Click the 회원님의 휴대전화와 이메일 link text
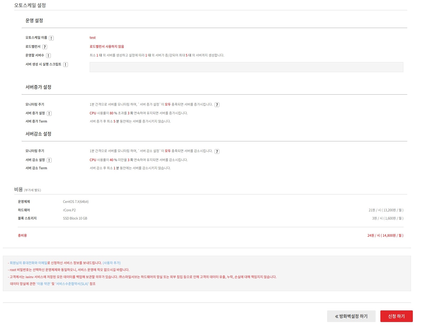This screenshot has width=421, height=326. click(28, 263)
